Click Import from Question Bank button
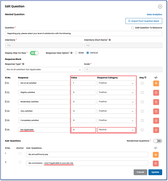168x181 pixels. click(x=144, y=21)
